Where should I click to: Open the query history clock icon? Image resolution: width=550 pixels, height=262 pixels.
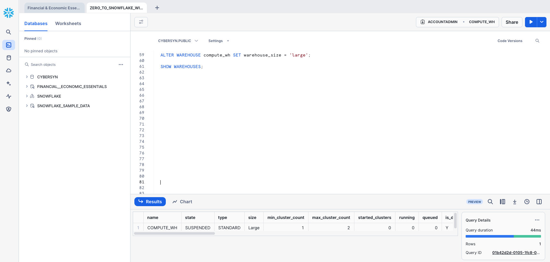[x=527, y=202]
